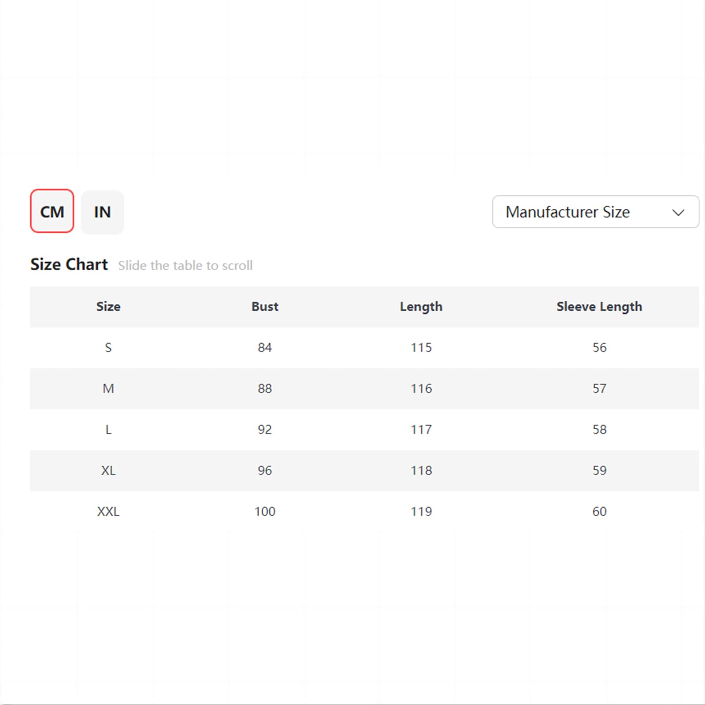Screen dimensions: 705x705
Task: Switch units to IN
Action: pyautogui.click(x=102, y=212)
